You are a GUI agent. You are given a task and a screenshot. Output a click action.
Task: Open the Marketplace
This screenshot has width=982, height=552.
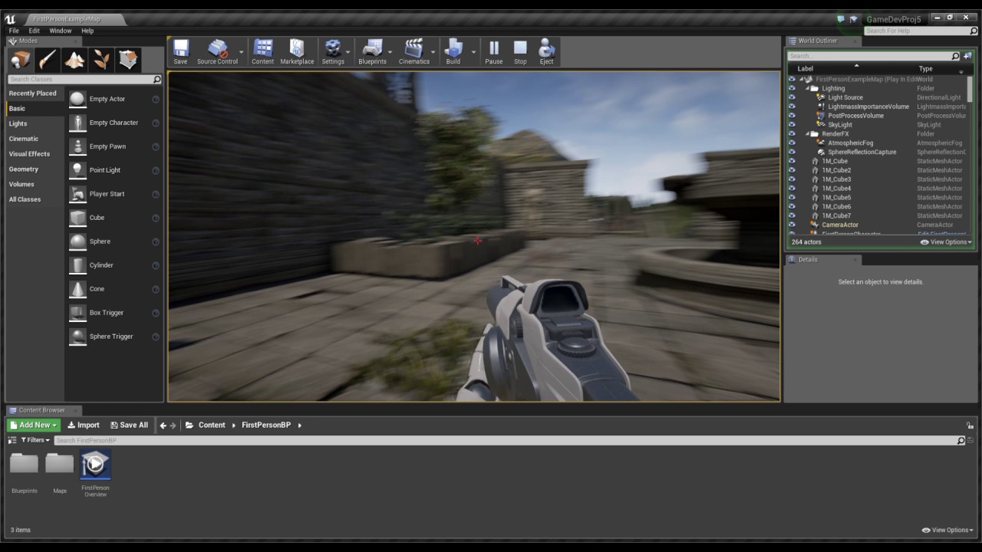point(297,51)
